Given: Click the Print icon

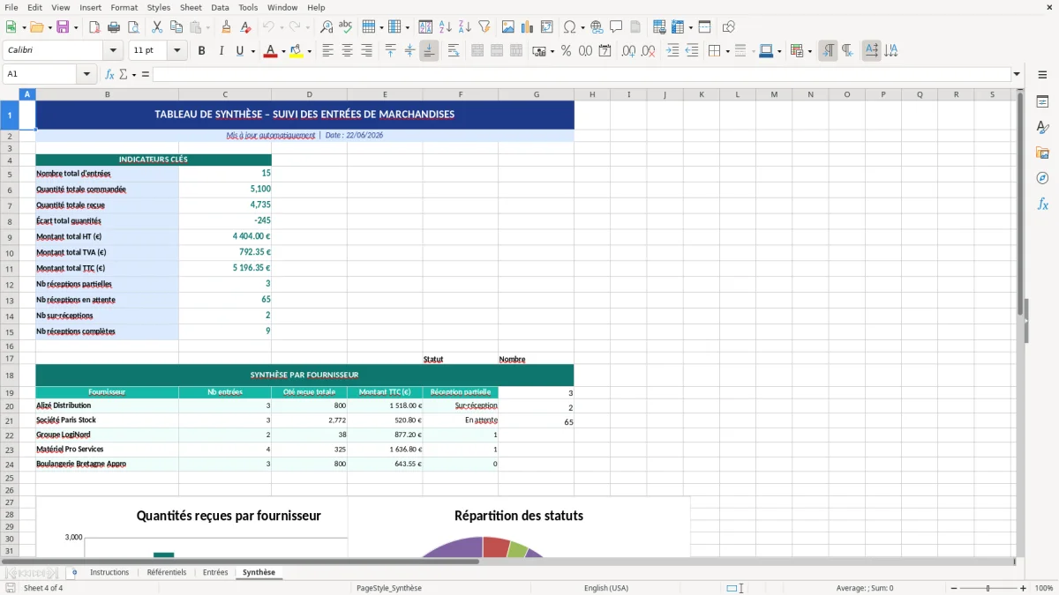Looking at the screenshot, I should point(114,27).
